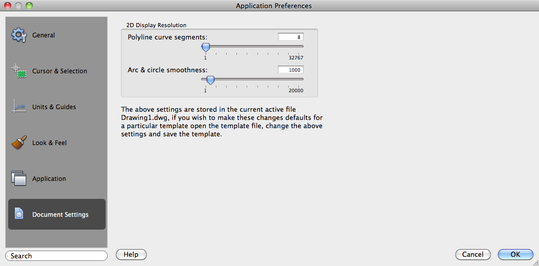Click the Arc & circle smoothness slider track
Viewport: 539px width, 266px height.
(x=256, y=79)
